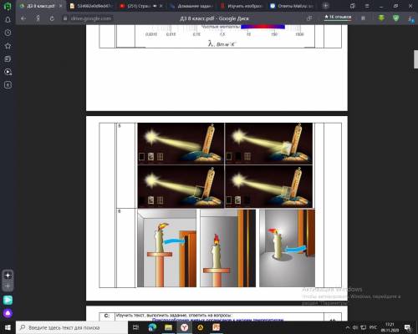The image size is (418, 334).
Task: Click the middle candle by closed door picture
Action: 227,248
